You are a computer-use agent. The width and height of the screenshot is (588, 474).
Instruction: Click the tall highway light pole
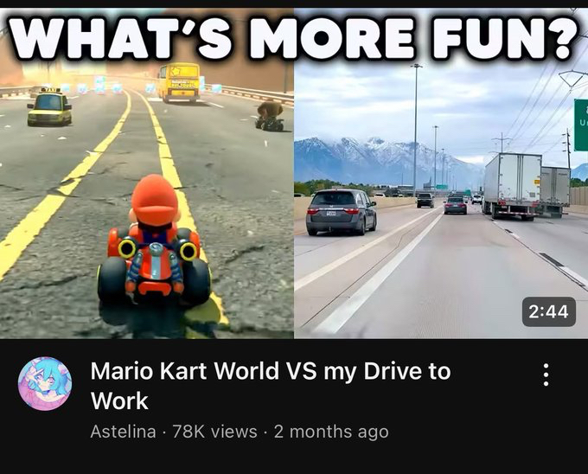pyautogui.click(x=416, y=130)
